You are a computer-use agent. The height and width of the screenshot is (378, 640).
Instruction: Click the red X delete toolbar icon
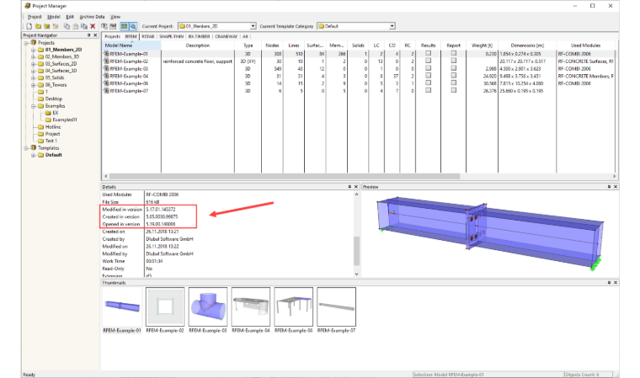coord(93,26)
